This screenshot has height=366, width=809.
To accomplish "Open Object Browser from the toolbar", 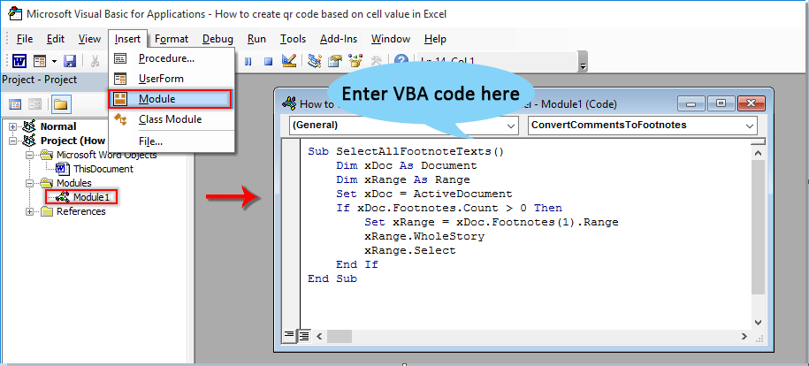I will 355,61.
